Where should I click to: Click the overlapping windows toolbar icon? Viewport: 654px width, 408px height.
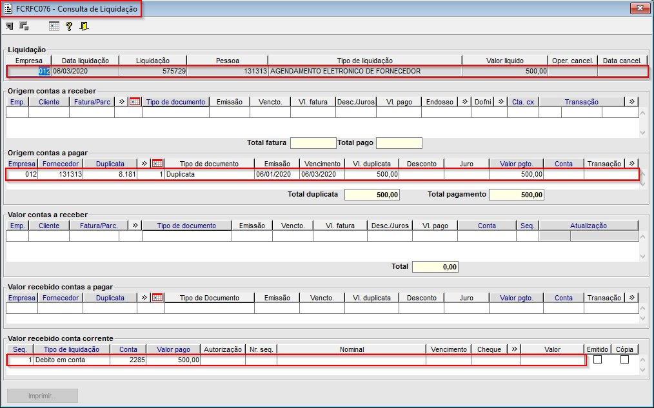point(25,26)
